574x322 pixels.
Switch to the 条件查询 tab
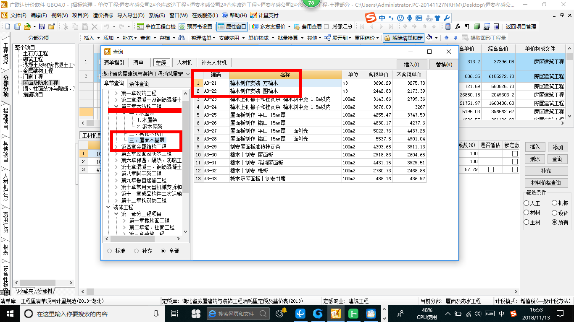(x=139, y=83)
